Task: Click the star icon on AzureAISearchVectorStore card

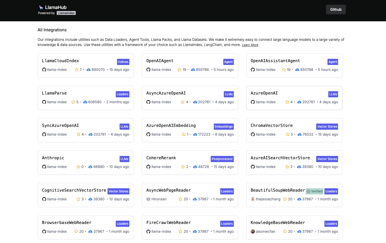Action: click(287, 167)
